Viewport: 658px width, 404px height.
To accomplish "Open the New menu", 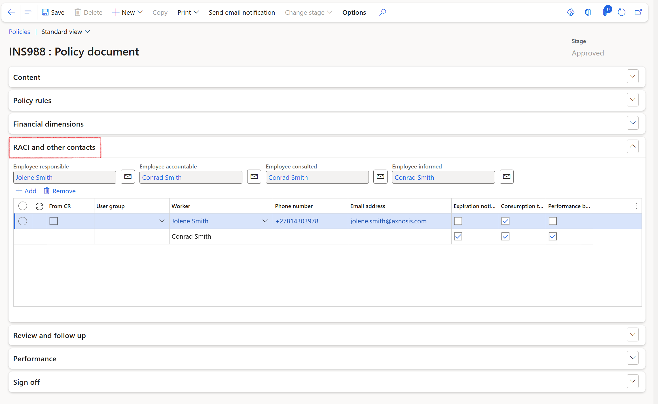I will pos(127,12).
